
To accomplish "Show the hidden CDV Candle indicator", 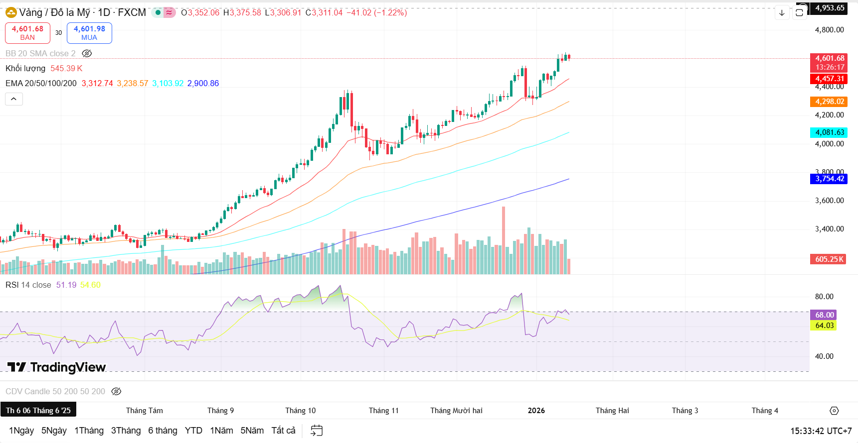I will point(116,391).
